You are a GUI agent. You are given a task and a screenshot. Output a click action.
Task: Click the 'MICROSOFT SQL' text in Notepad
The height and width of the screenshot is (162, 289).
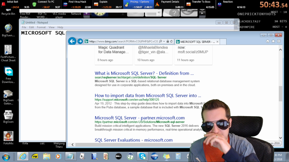point(43,33)
